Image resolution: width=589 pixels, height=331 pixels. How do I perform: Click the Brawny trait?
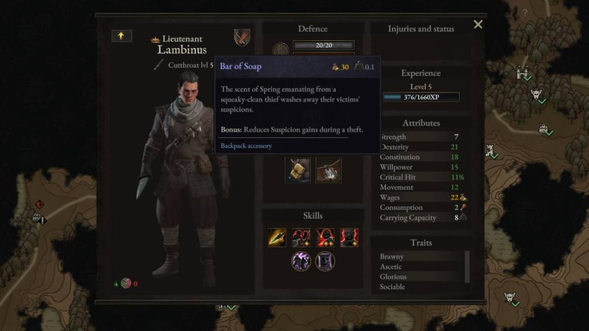coord(391,256)
